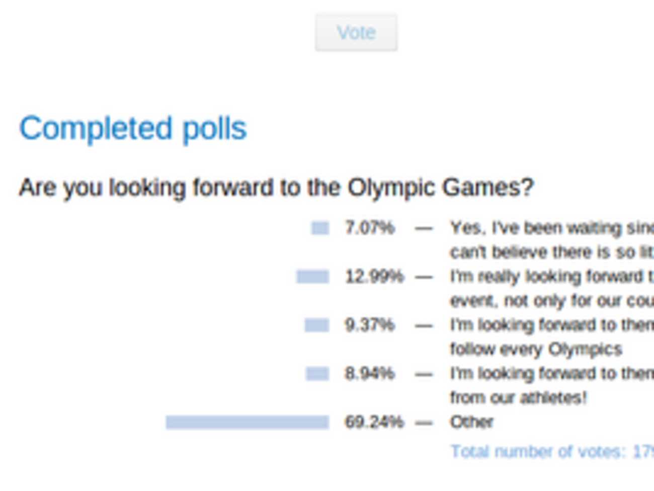Open the Completed polls heading link
Image resolution: width=654 pixels, height=491 pixels.
(x=133, y=128)
